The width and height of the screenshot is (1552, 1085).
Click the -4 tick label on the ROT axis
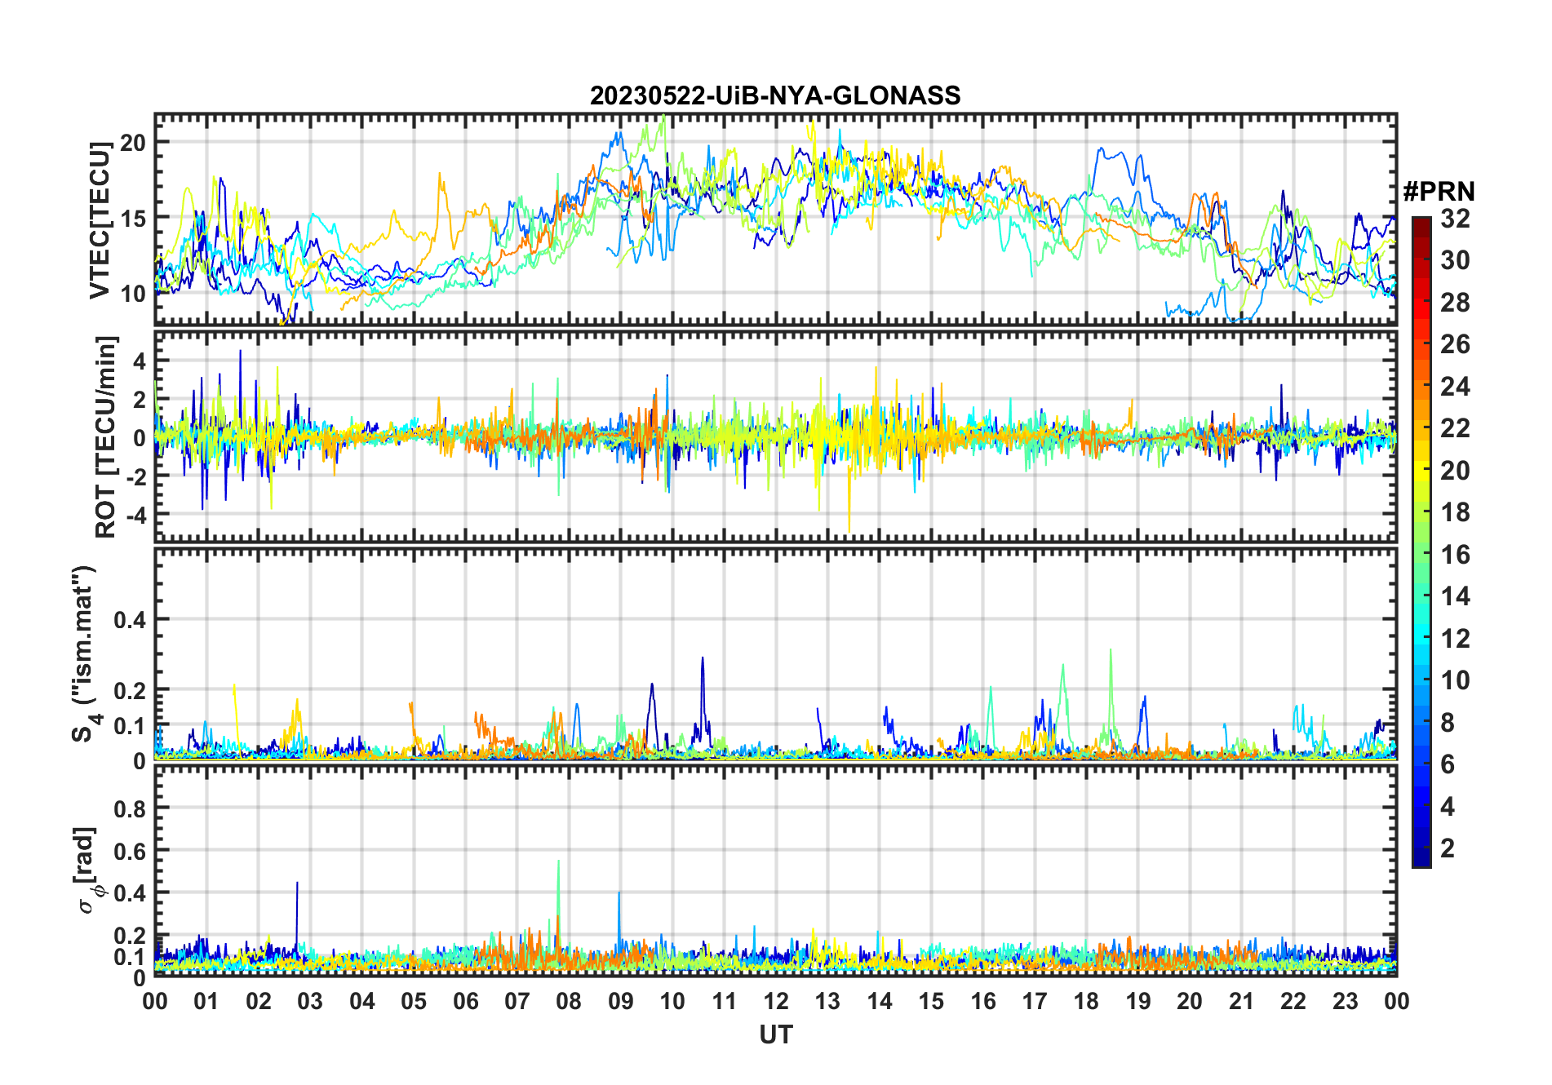pyautogui.click(x=135, y=515)
